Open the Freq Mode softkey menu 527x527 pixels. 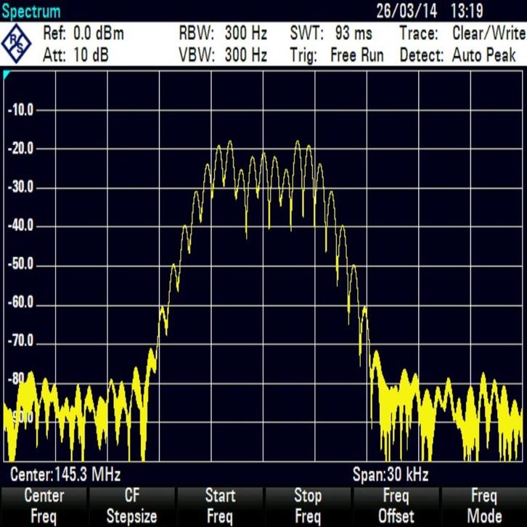[484, 506]
